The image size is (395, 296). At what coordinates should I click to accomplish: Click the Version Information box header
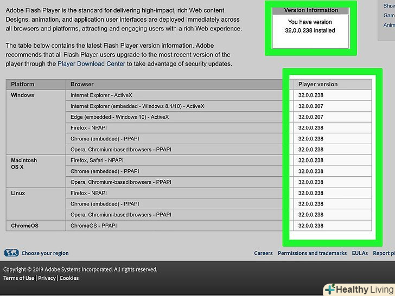coord(311,10)
